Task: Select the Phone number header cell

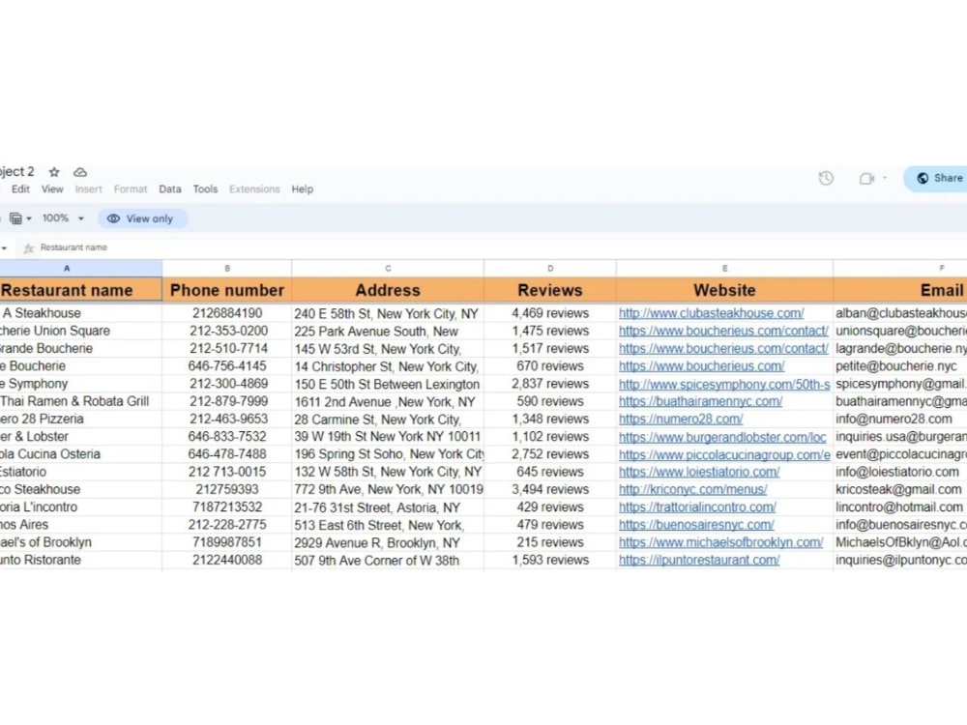Action: [227, 290]
